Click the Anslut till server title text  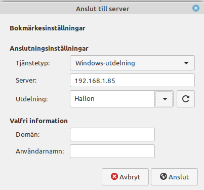coord(102,9)
